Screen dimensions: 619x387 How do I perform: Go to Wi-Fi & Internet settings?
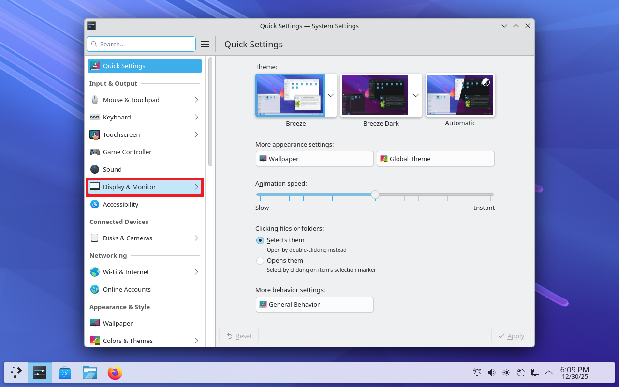126,272
